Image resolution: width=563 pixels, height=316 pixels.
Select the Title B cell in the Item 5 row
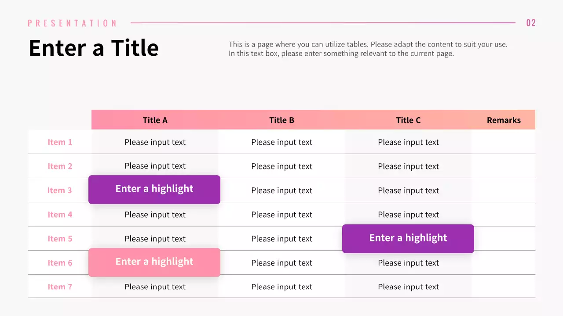pos(281,239)
